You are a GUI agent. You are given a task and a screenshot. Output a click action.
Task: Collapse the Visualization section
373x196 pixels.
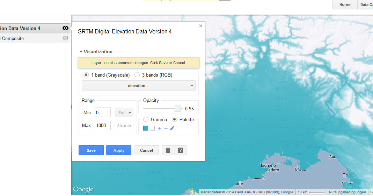pyautogui.click(x=96, y=52)
